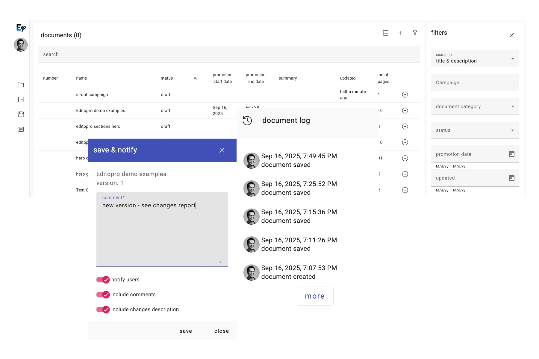539x359 pixels.
Task: Click the document log history icon
Action: (x=248, y=121)
